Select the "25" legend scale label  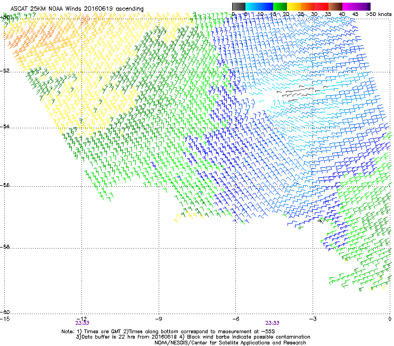point(301,14)
